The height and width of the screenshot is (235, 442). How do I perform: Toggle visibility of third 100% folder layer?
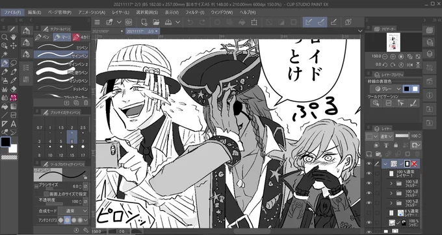click(x=369, y=203)
